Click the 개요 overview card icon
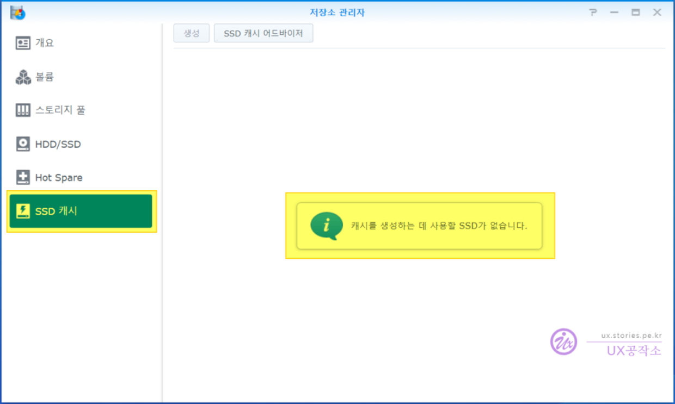Screen dimensions: 675x404 click(x=23, y=43)
